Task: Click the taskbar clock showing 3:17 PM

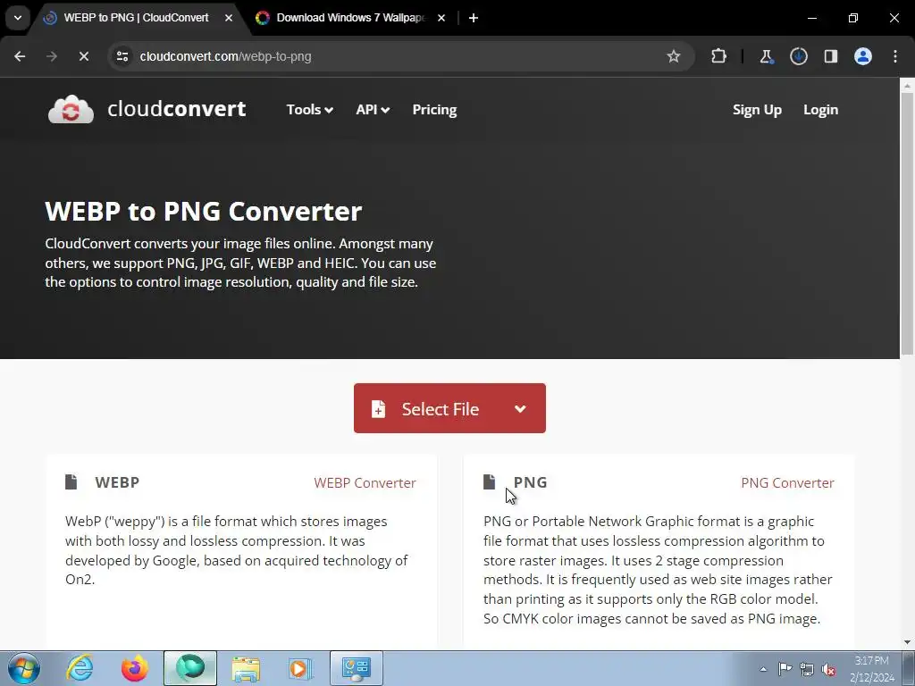Action: (872, 669)
